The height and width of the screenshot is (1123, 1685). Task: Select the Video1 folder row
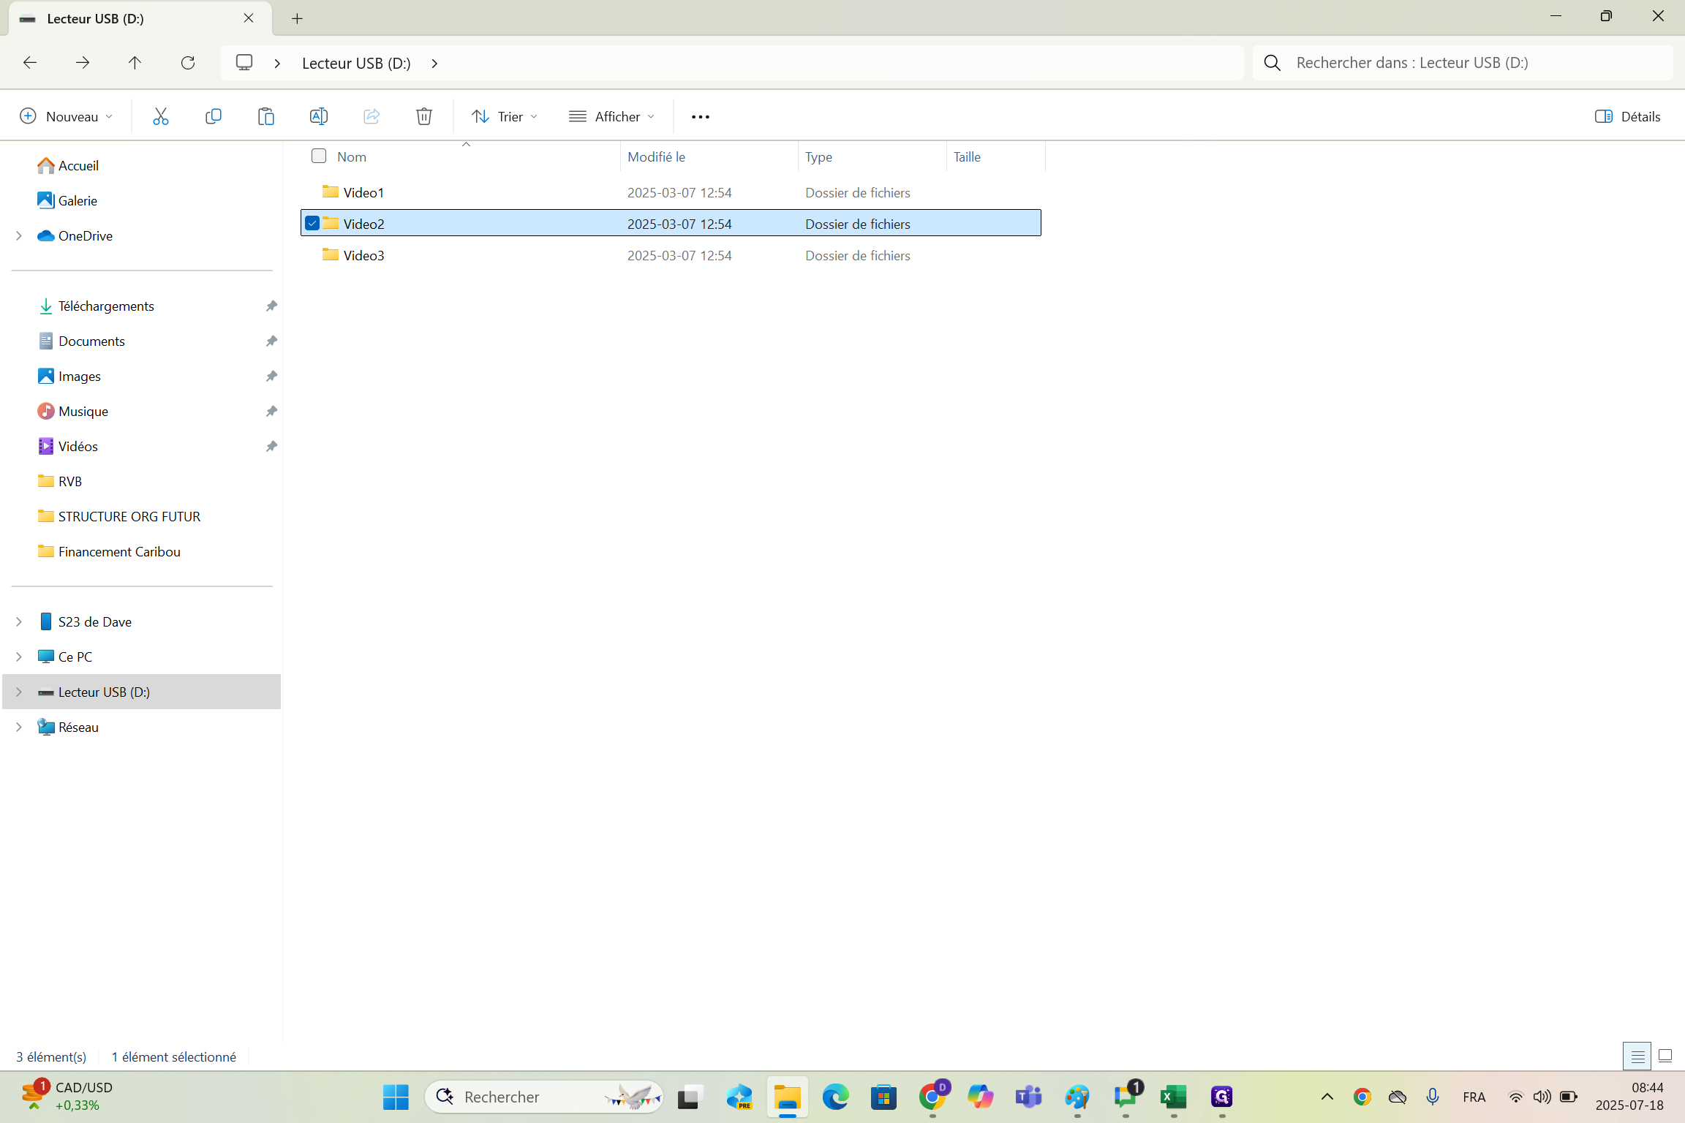tap(671, 192)
